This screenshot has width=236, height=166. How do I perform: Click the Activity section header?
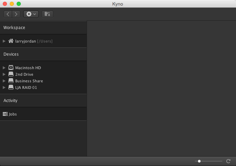[x=43, y=101]
